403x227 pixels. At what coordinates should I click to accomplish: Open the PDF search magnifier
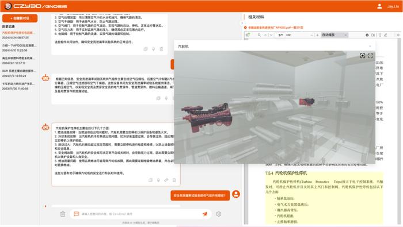click(259, 35)
